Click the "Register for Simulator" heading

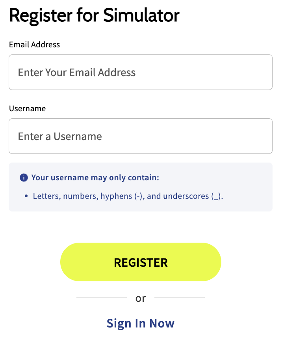click(94, 15)
